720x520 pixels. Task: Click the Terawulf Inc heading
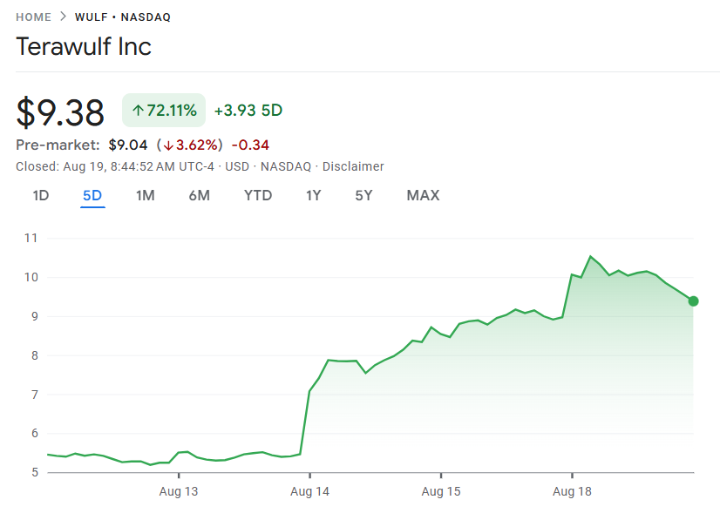[84, 46]
